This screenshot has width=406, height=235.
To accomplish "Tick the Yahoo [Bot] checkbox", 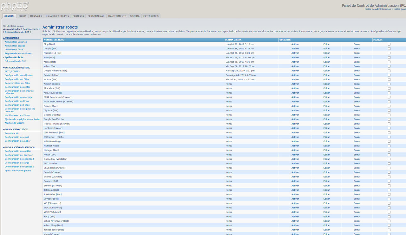I will tap(389, 66).
